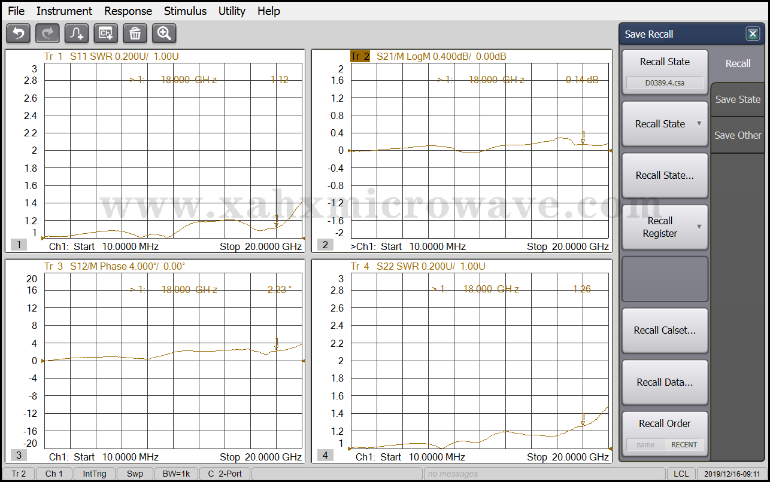Open the Response menu
The image size is (770, 482).
click(128, 11)
